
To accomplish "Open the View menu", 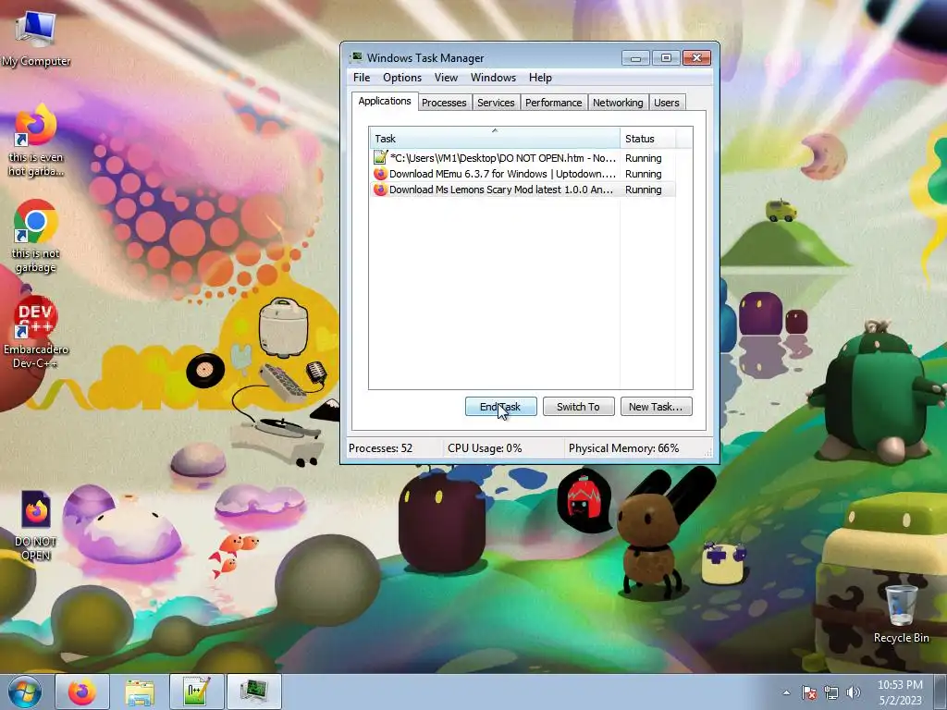I will pyautogui.click(x=446, y=78).
